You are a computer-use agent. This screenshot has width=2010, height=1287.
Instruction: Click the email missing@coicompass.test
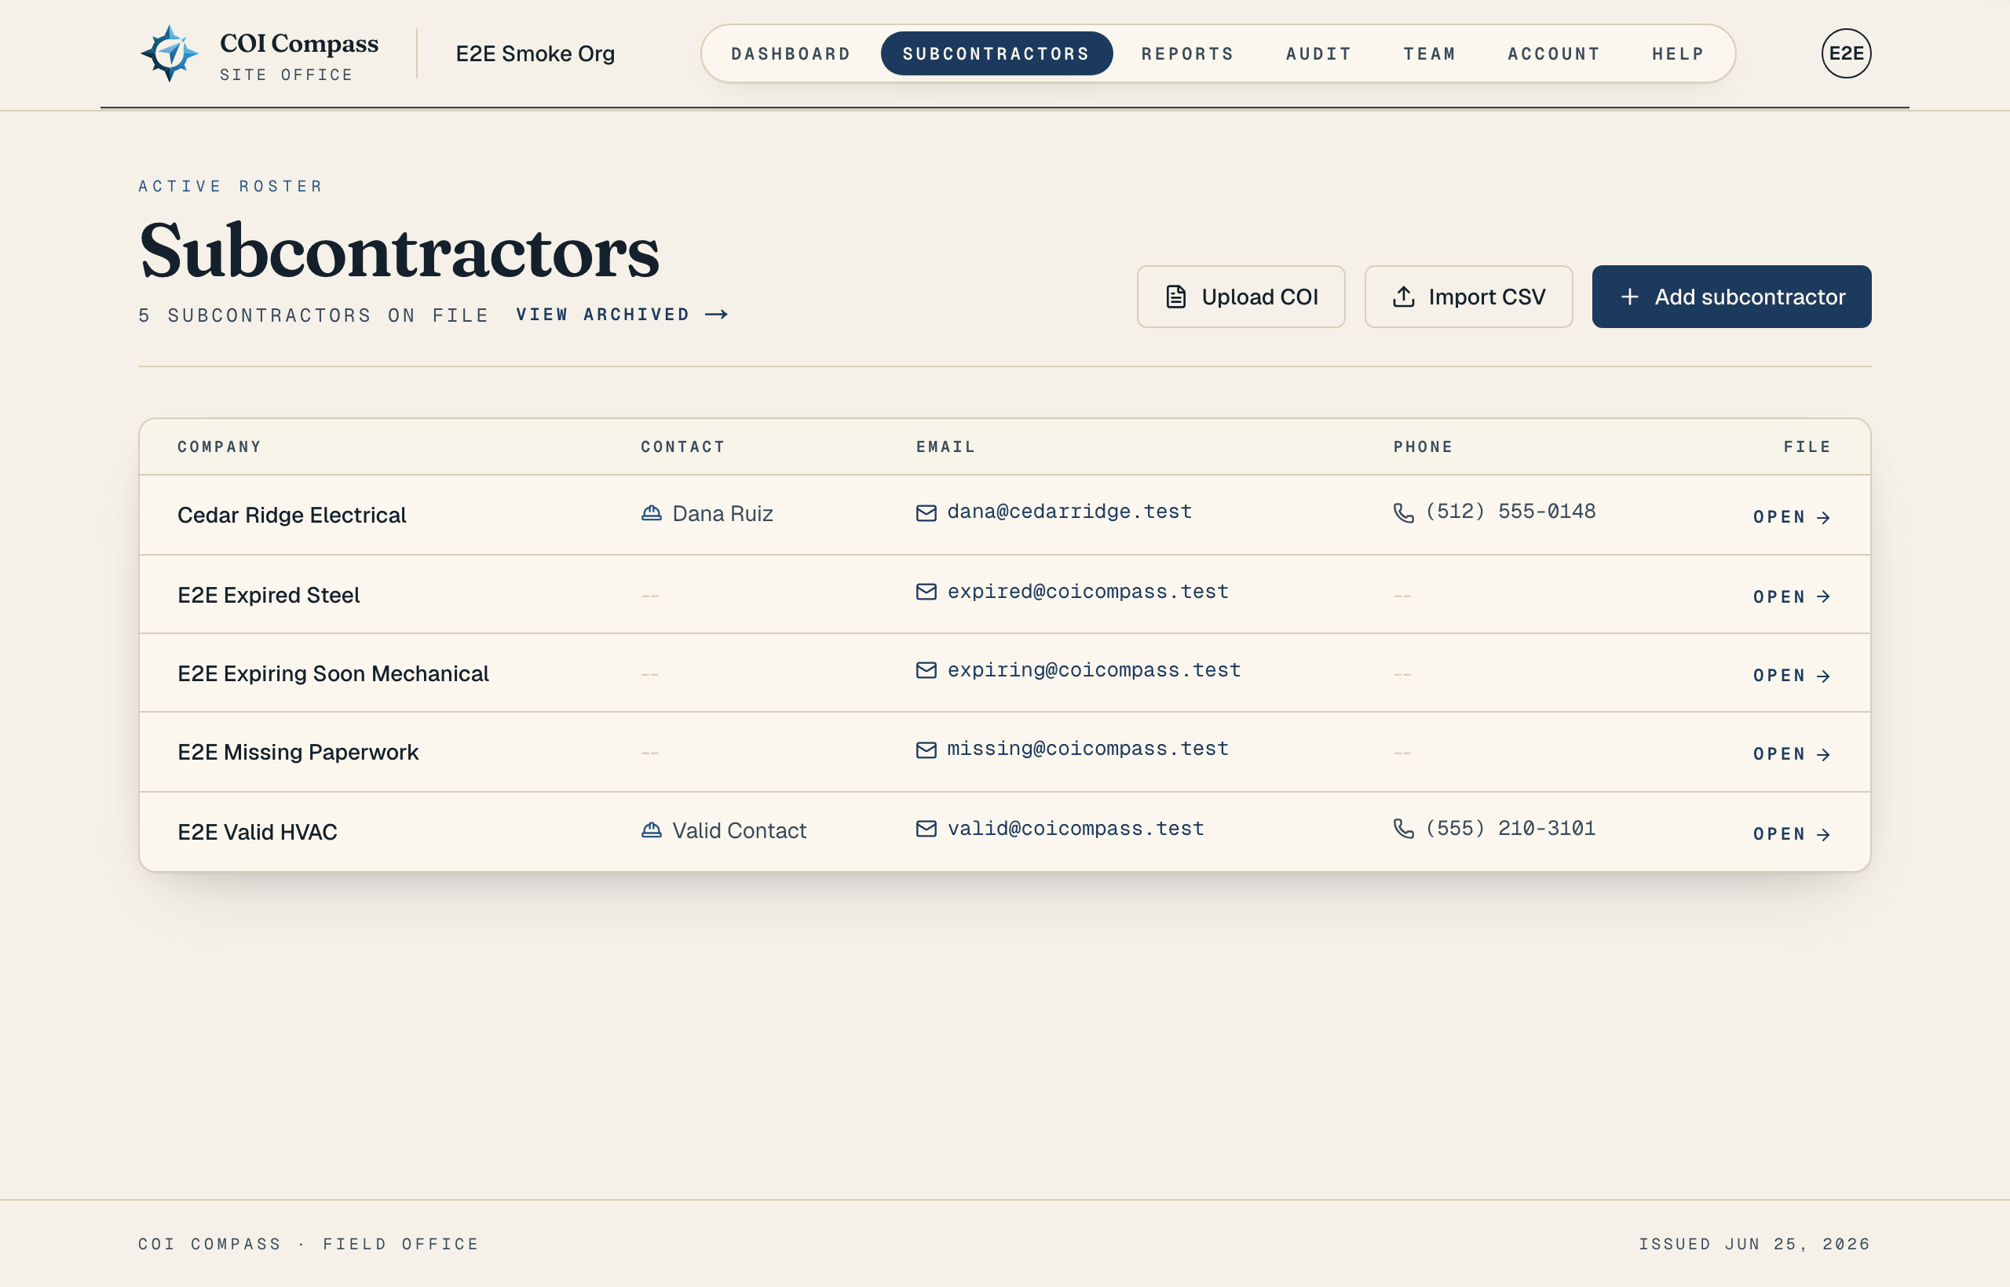pyautogui.click(x=1087, y=749)
